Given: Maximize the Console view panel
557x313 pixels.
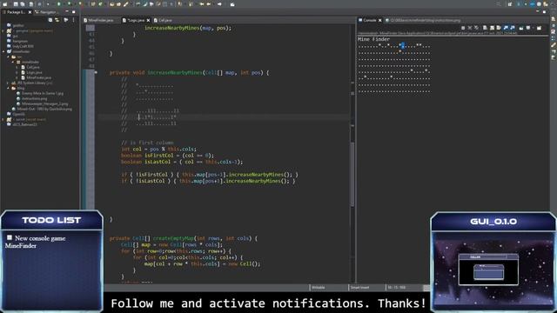Looking at the screenshot, I should point(544,11).
